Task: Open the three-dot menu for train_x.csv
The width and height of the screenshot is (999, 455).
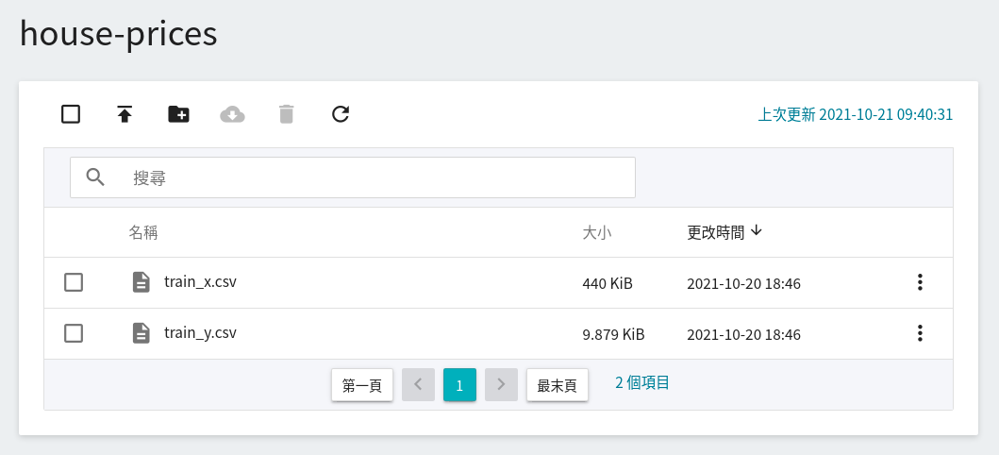Action: pos(920,282)
